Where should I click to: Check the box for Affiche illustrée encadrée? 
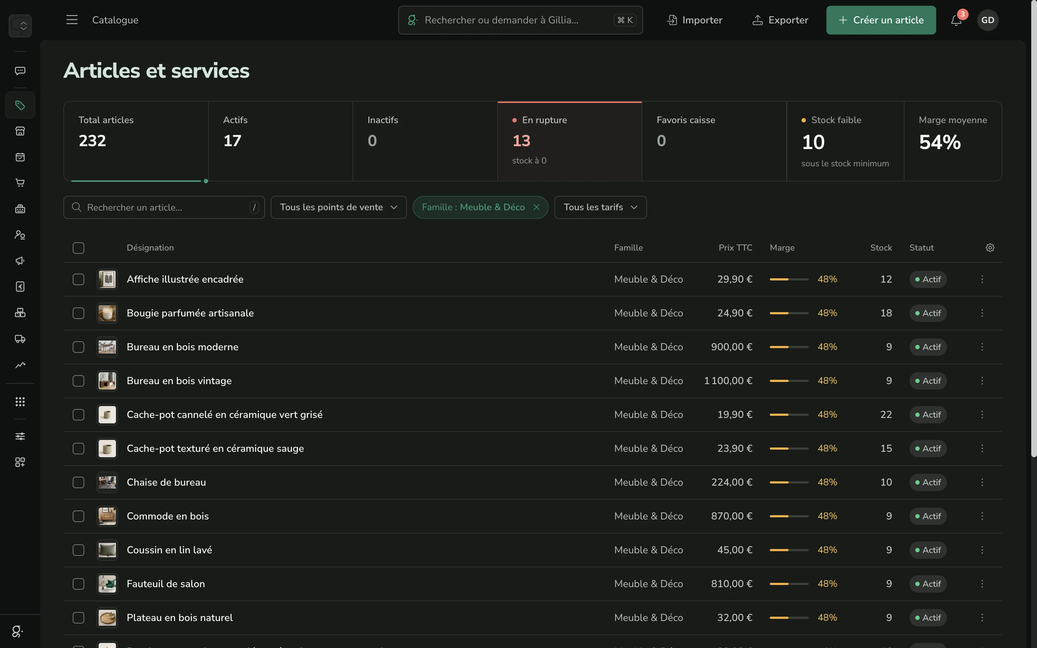(78, 279)
